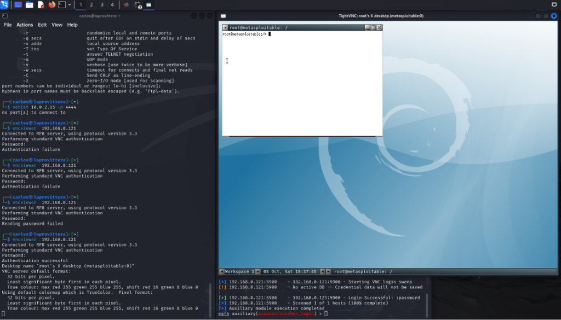Select next window arrow in VNC toolbar
This screenshot has height=320, width=561.
click(x=329, y=271)
